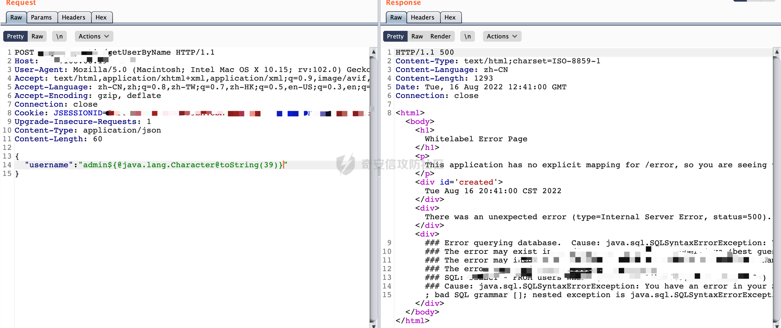The width and height of the screenshot is (781, 328).
Task: Select the response Raw top tab
Action: coord(396,17)
